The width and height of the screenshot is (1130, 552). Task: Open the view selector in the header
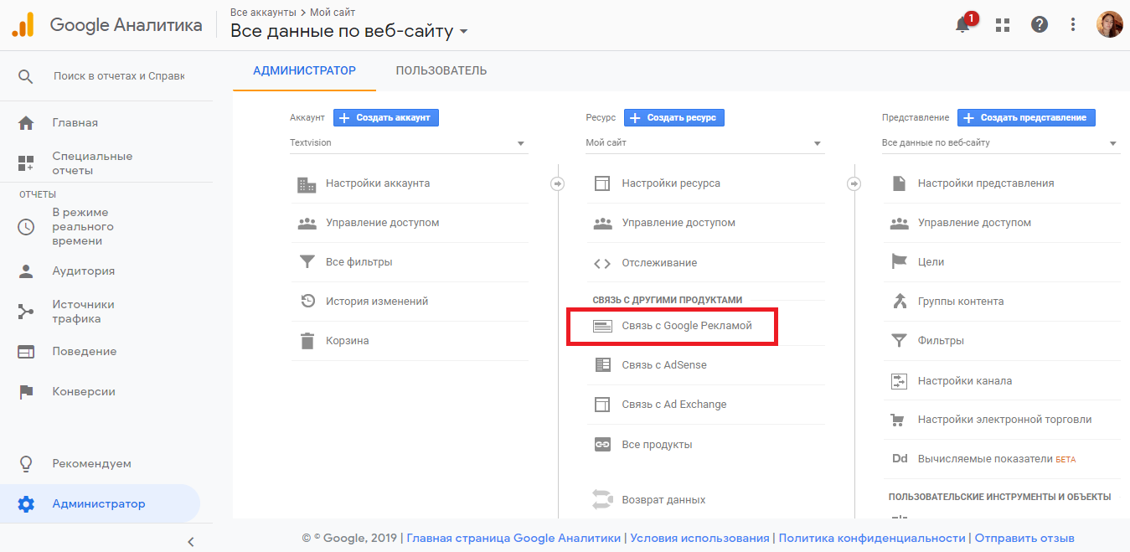point(349,32)
